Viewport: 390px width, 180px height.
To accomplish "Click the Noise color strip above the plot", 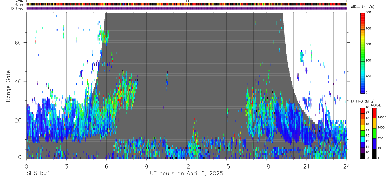I will click(x=186, y=4).
